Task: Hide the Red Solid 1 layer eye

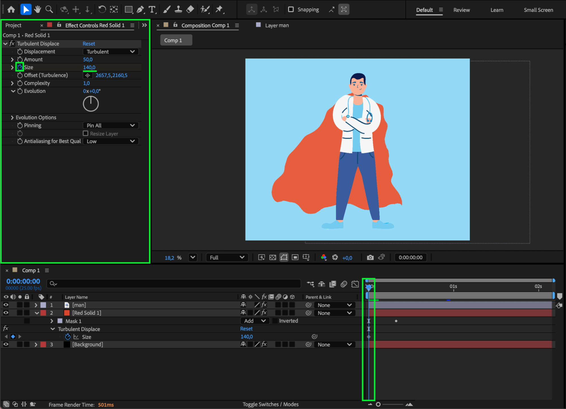Action: [x=6, y=313]
